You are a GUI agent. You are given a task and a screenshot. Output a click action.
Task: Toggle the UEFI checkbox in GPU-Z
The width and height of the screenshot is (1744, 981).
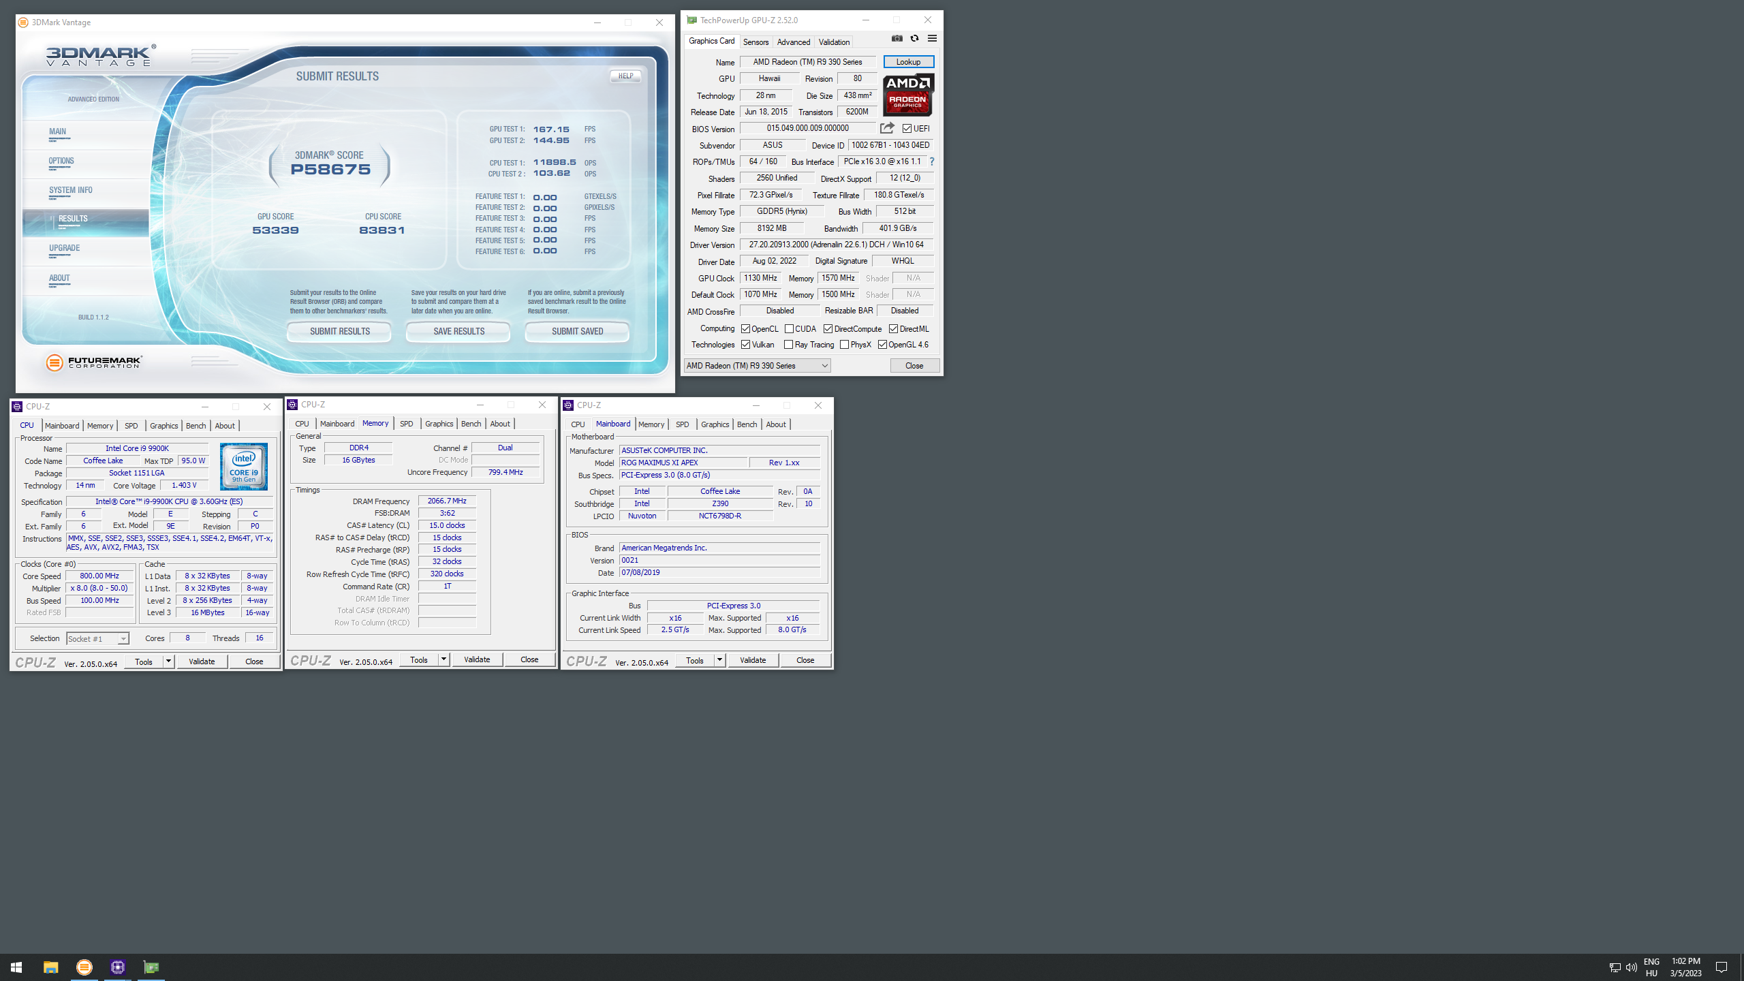point(907,129)
